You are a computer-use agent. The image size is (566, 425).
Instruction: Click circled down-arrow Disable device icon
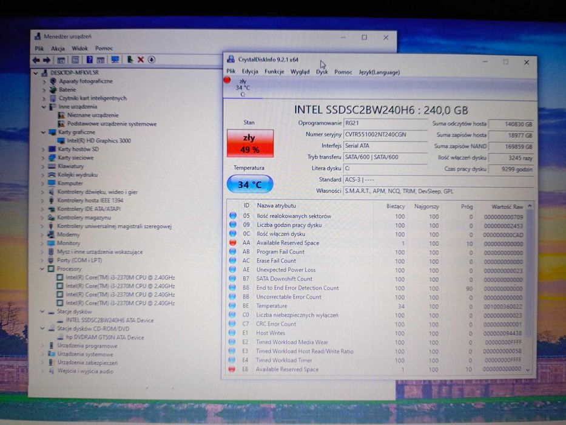pos(152,59)
